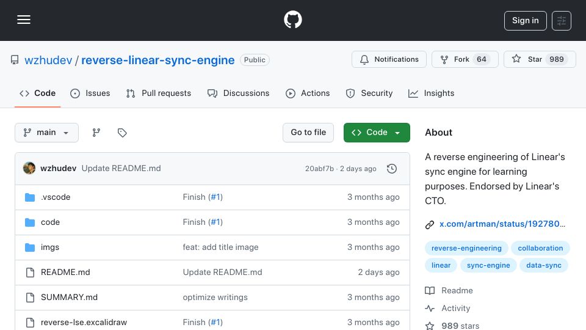View branches via the branch icon
This screenshot has width=586, height=330.
pos(96,133)
